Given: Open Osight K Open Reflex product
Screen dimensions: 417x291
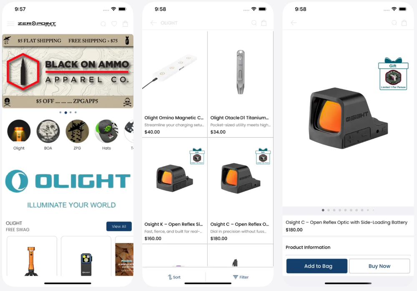Looking at the screenshot, I should pyautogui.click(x=175, y=191).
